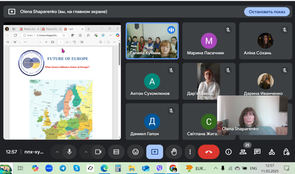Raise hand in the meeting
The image size is (295, 174).
174,152
